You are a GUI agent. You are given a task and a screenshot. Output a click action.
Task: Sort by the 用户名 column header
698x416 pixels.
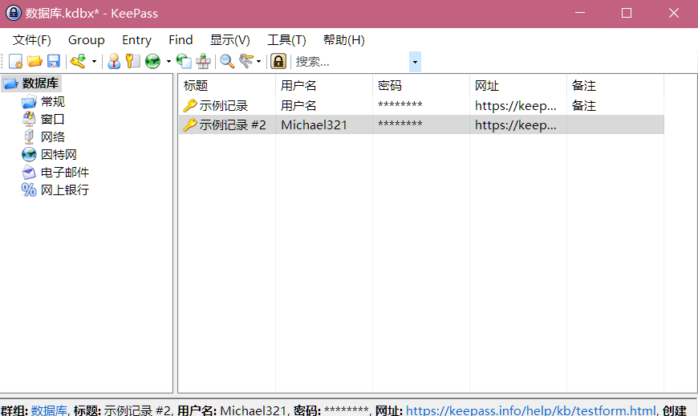[x=324, y=85]
